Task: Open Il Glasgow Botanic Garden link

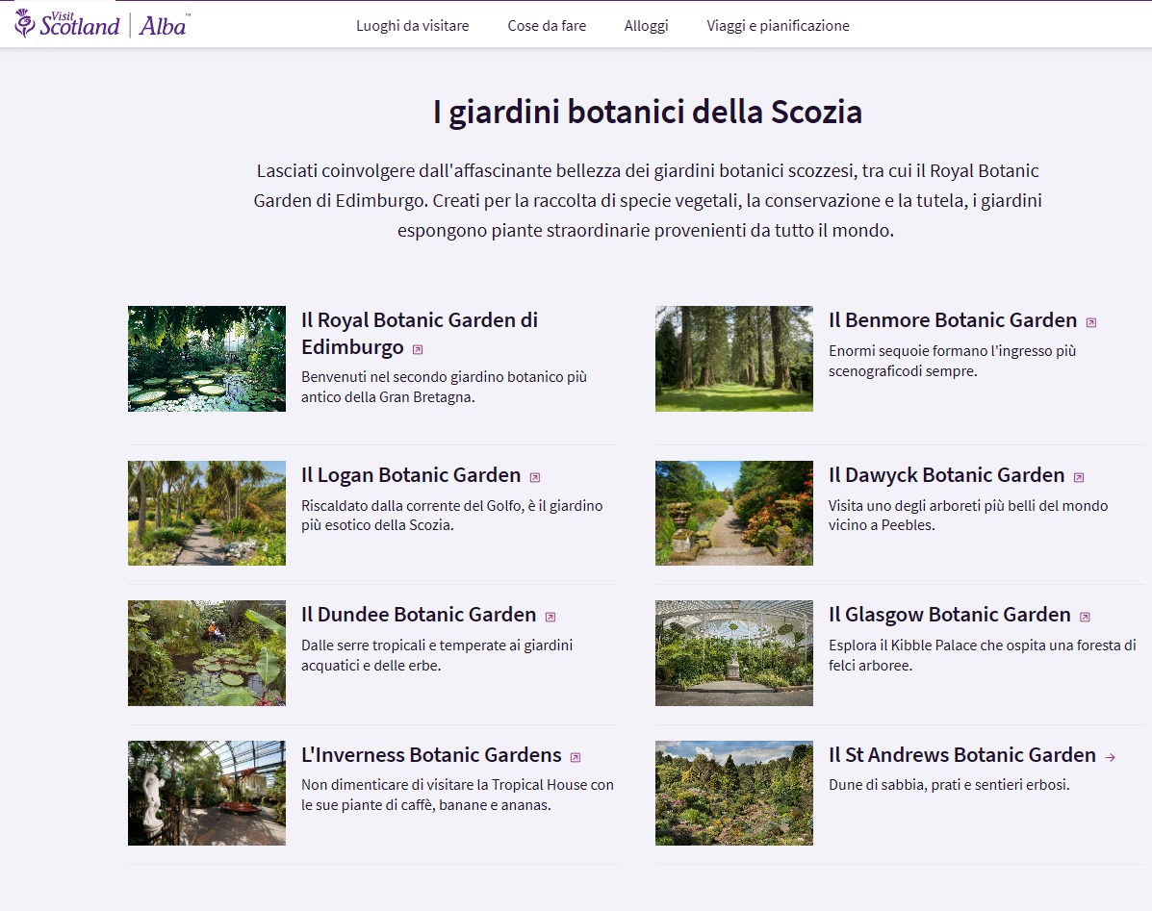Action: [949, 615]
